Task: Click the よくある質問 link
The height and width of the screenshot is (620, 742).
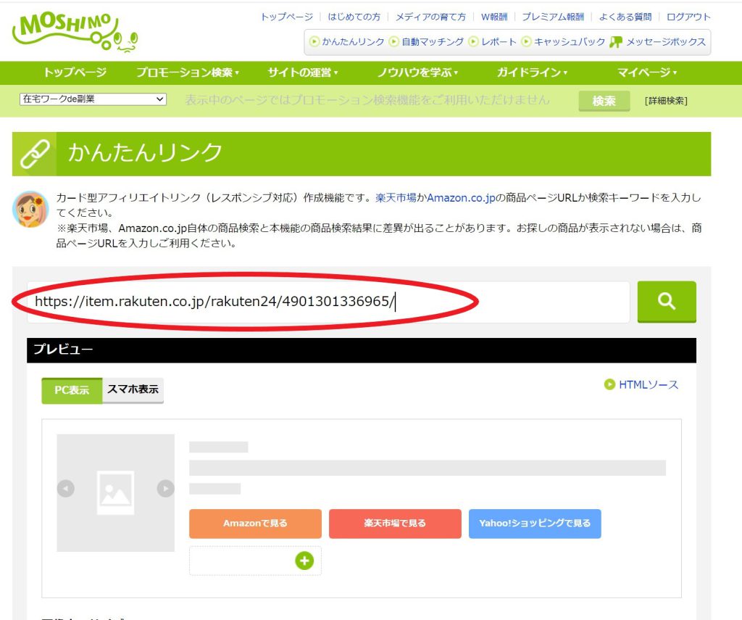Action: pos(625,17)
